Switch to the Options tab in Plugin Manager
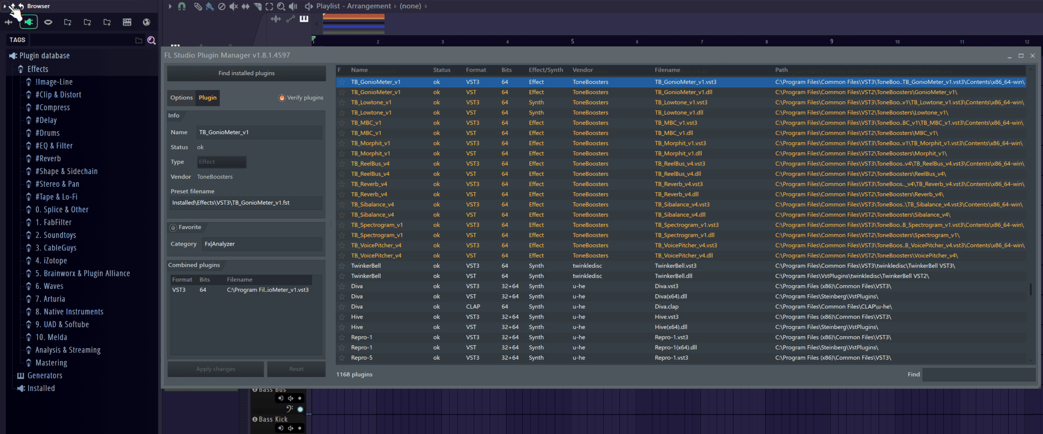 [181, 98]
